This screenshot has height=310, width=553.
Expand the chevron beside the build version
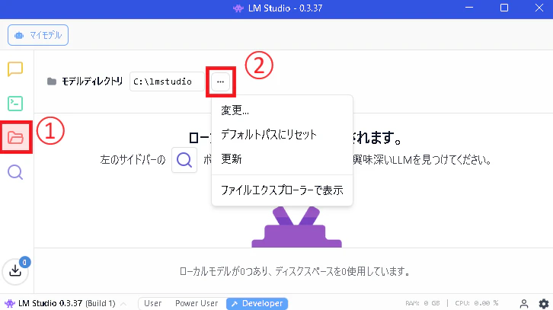pyautogui.click(x=123, y=304)
